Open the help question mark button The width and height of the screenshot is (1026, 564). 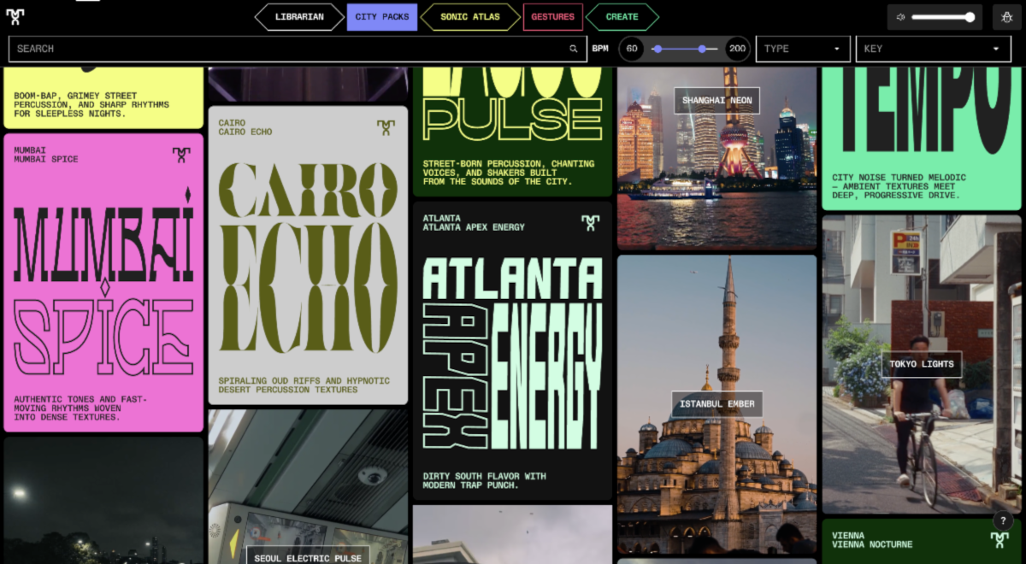tap(1003, 521)
